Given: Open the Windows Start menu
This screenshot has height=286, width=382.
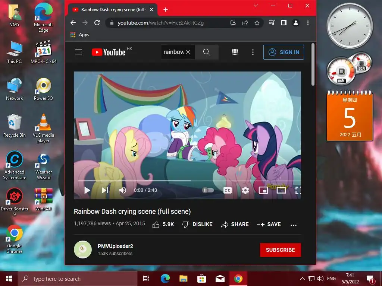Looking at the screenshot, I should coord(9,279).
